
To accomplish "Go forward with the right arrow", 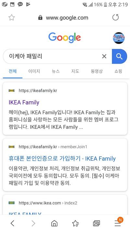I will click(x=33, y=223).
